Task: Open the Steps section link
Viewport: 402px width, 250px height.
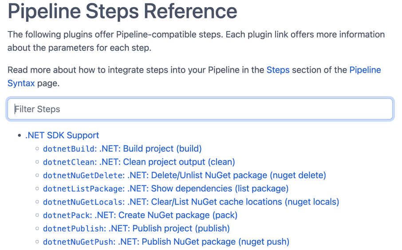Action: (278, 70)
